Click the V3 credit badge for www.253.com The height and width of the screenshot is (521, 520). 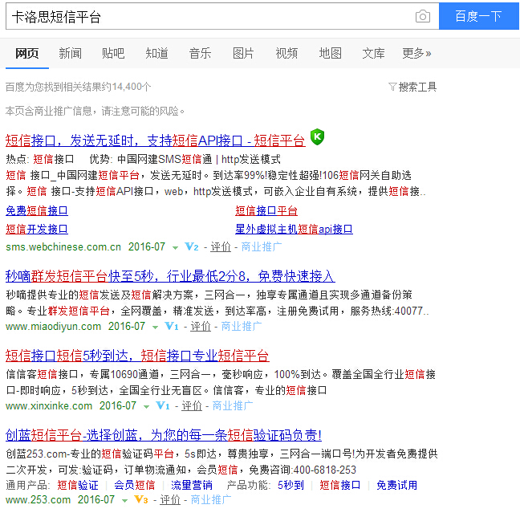[x=140, y=499]
